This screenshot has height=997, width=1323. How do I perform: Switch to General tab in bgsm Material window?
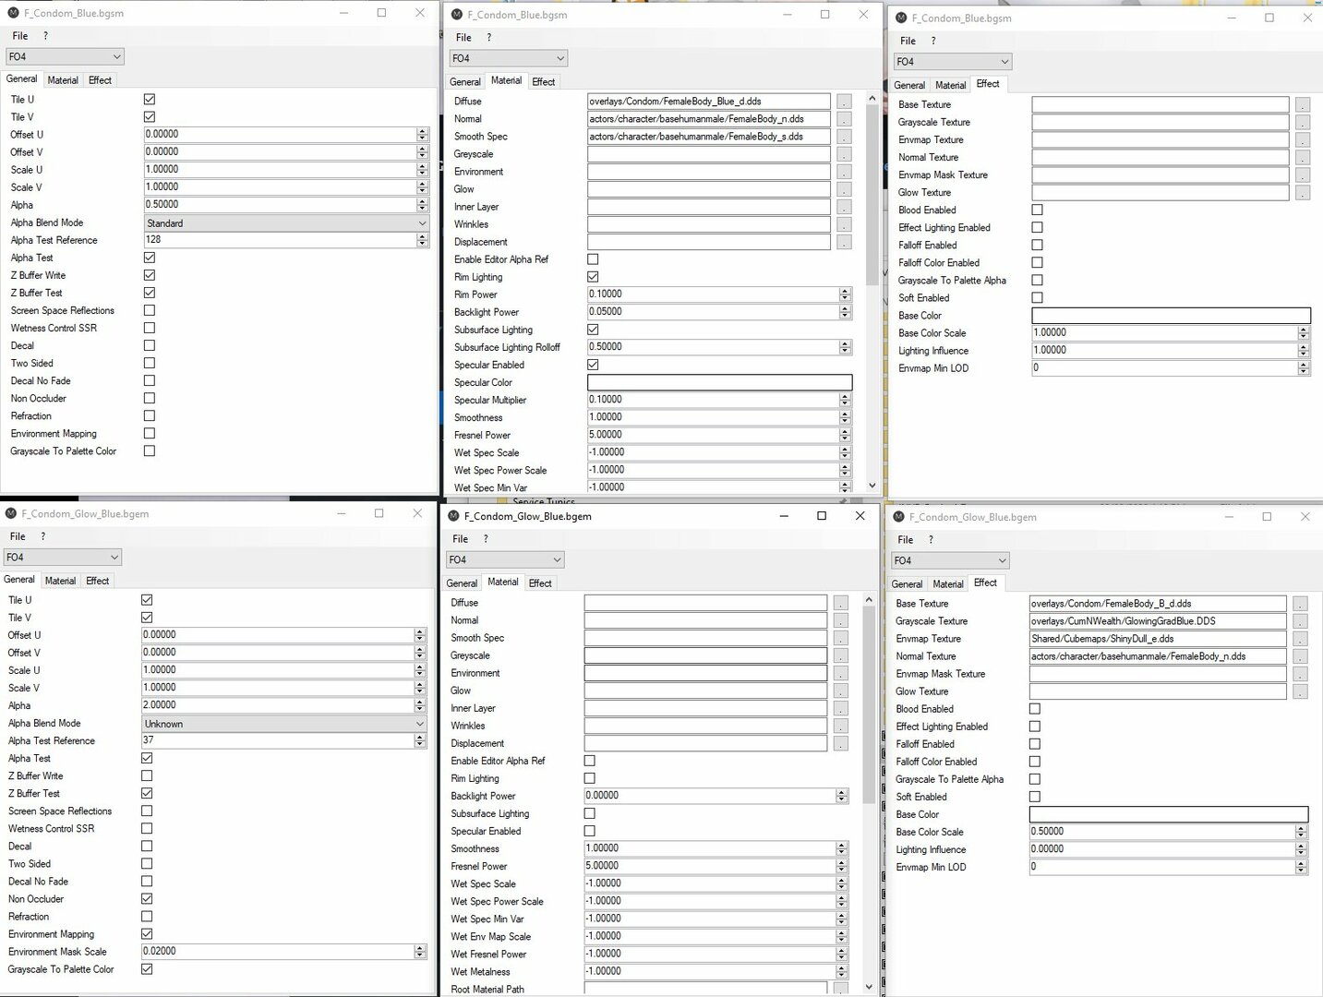pyautogui.click(x=465, y=82)
